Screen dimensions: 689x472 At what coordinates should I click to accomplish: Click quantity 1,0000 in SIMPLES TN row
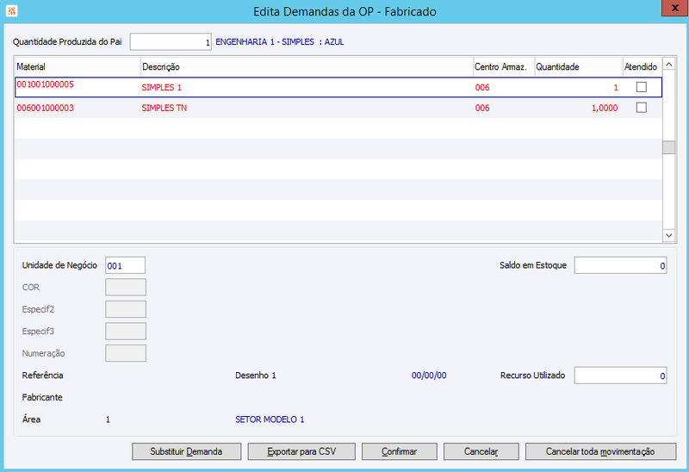pyautogui.click(x=605, y=108)
